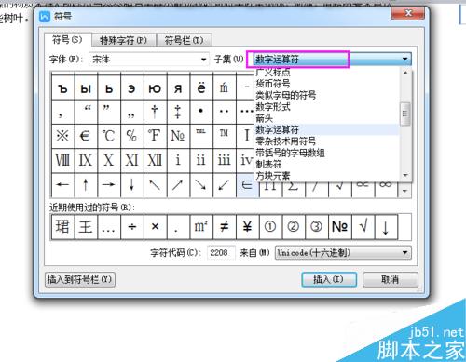Choose 方块元素 in subset list

pos(326,176)
